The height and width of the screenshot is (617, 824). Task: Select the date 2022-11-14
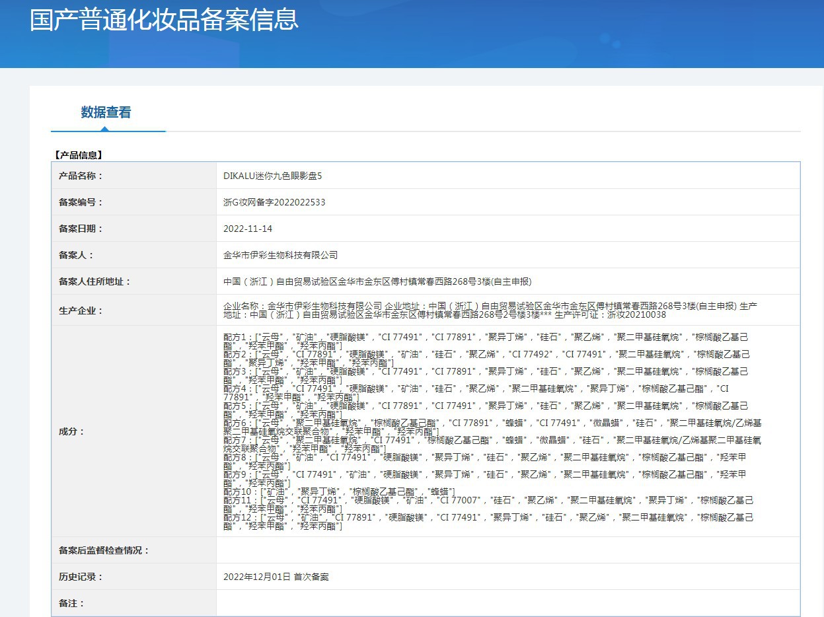click(248, 229)
